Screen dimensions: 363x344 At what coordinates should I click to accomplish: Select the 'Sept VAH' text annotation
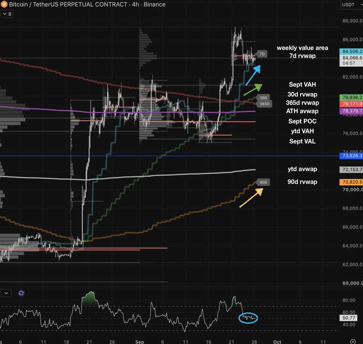click(x=302, y=84)
